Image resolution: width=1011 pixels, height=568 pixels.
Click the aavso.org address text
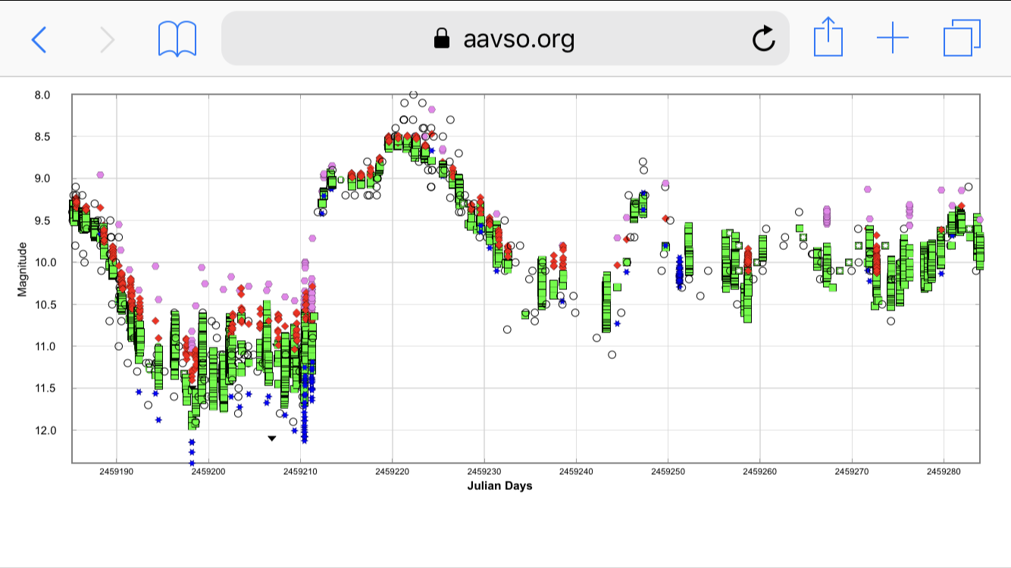pos(518,39)
